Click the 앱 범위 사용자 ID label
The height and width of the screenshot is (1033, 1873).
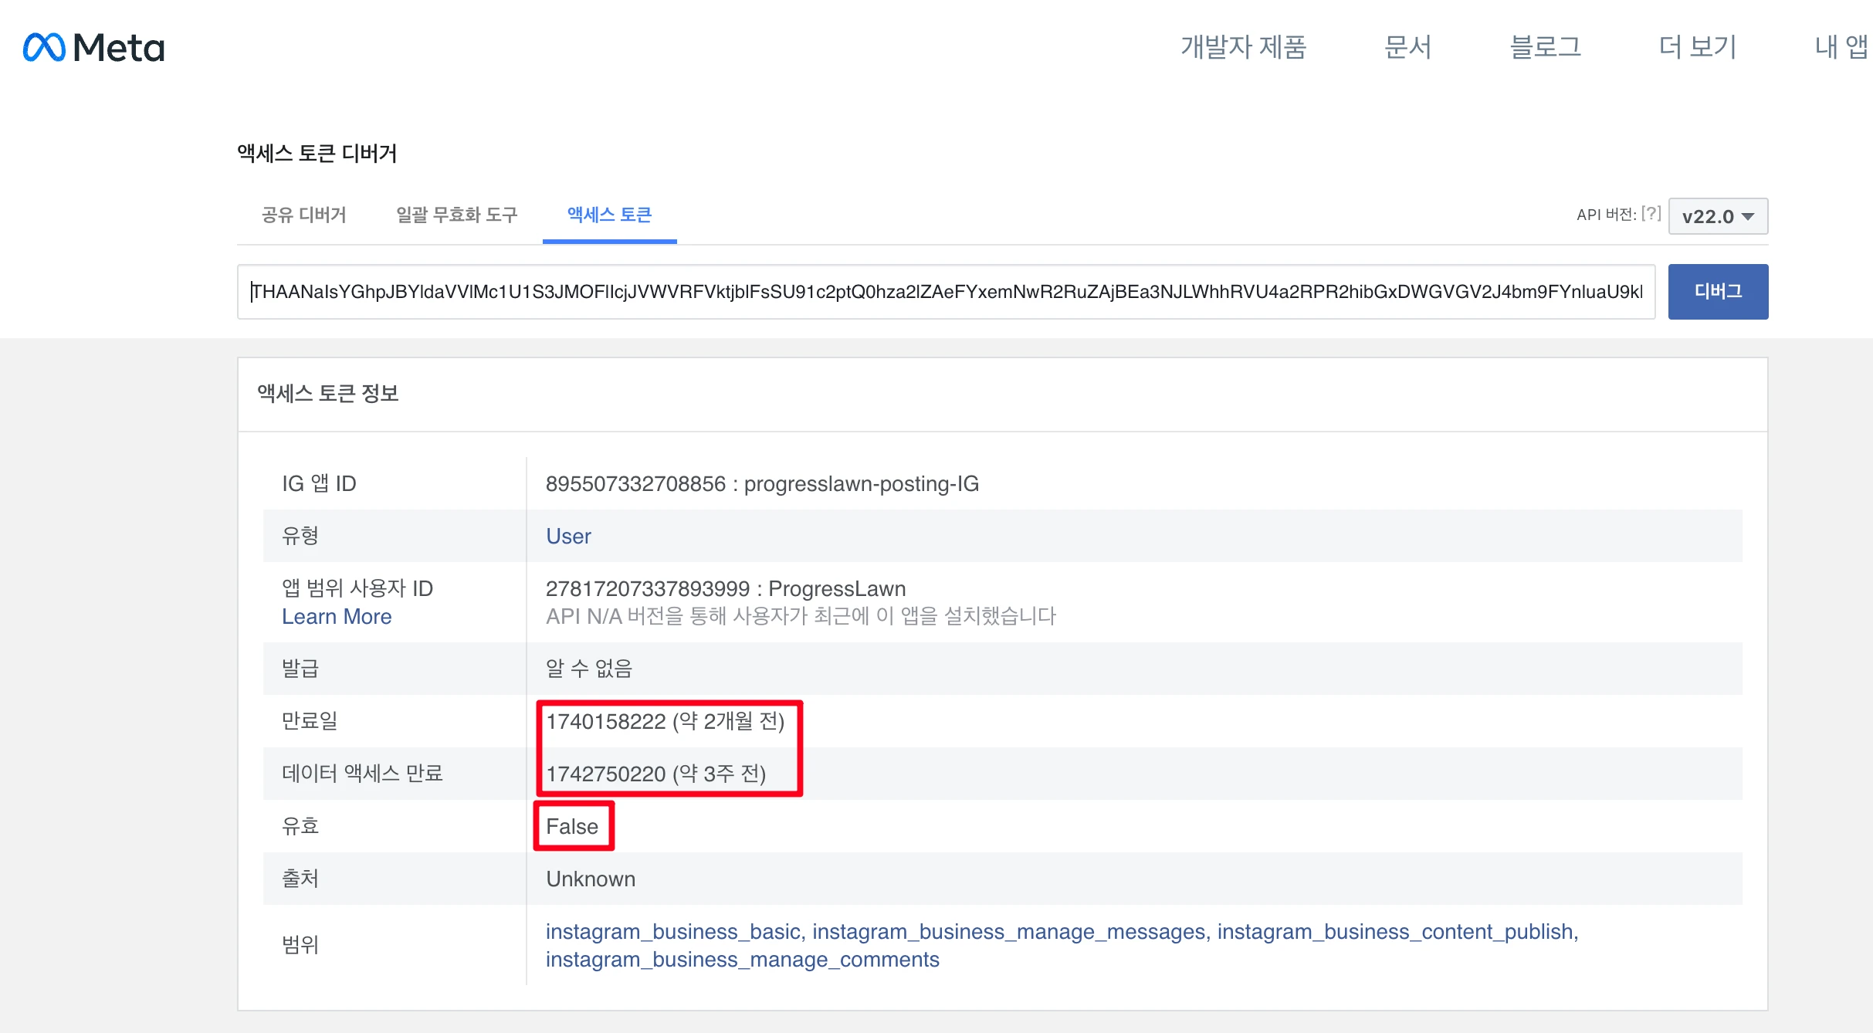[x=357, y=588]
